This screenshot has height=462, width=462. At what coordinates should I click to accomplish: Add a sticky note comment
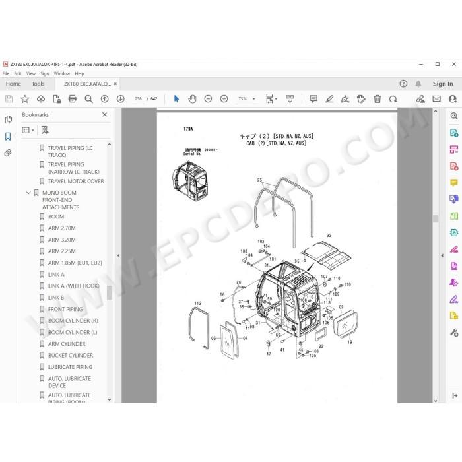313,99
